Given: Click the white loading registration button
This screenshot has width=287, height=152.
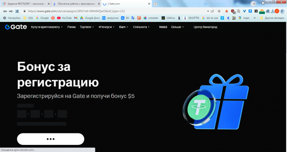Looking at the screenshot, I should (x=50, y=139).
